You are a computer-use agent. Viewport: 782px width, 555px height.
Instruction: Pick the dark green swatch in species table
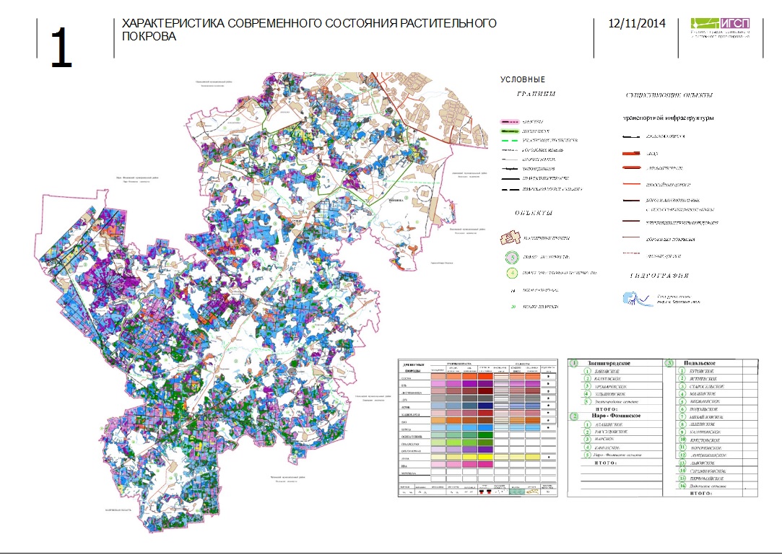click(x=485, y=434)
